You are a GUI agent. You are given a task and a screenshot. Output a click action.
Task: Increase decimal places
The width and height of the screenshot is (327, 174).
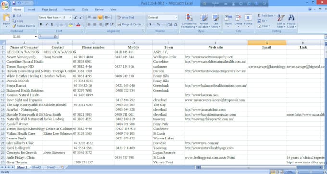[x=170, y=24]
